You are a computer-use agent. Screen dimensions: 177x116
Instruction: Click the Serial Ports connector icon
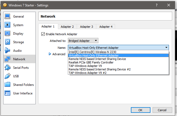[8, 67]
